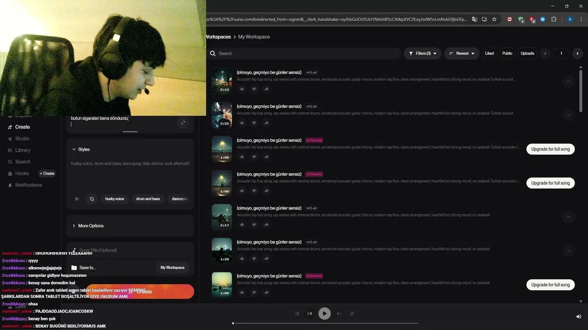Add the husky voice style tag
The image size is (588, 330).
(x=114, y=199)
